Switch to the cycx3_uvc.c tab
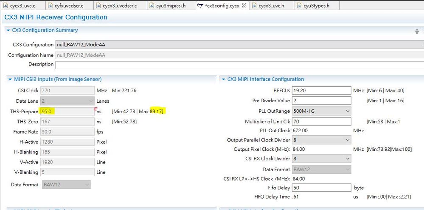This screenshot has width=424, height=210. (22, 5)
